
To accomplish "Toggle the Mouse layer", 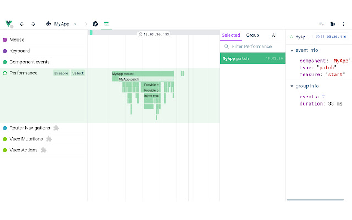I will [5, 40].
